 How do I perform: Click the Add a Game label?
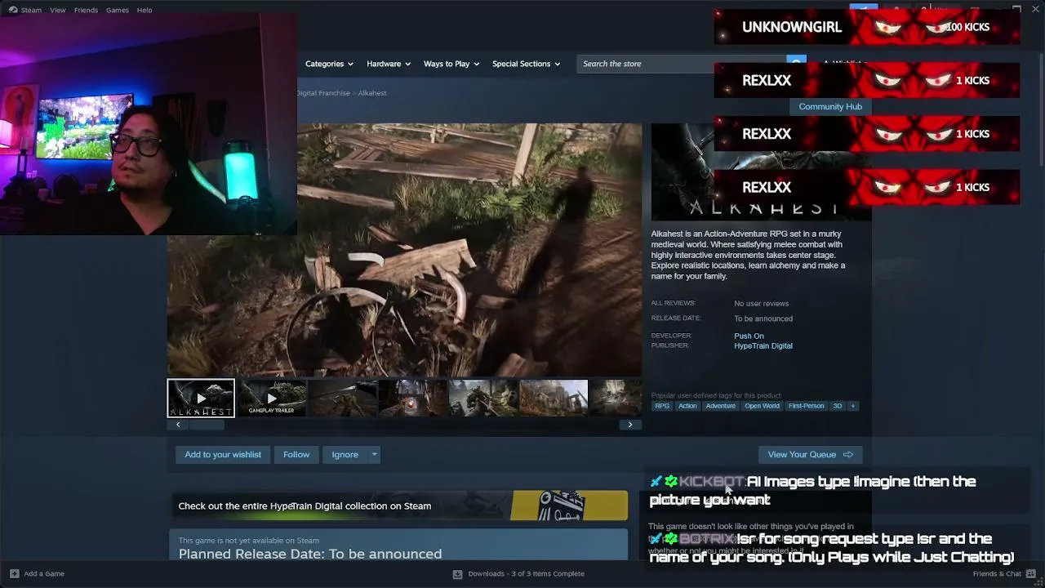coord(44,574)
